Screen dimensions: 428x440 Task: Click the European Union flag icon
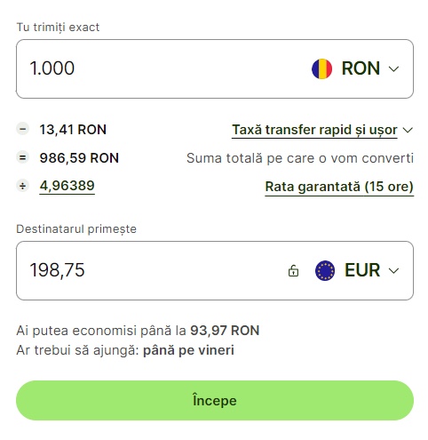(x=325, y=270)
